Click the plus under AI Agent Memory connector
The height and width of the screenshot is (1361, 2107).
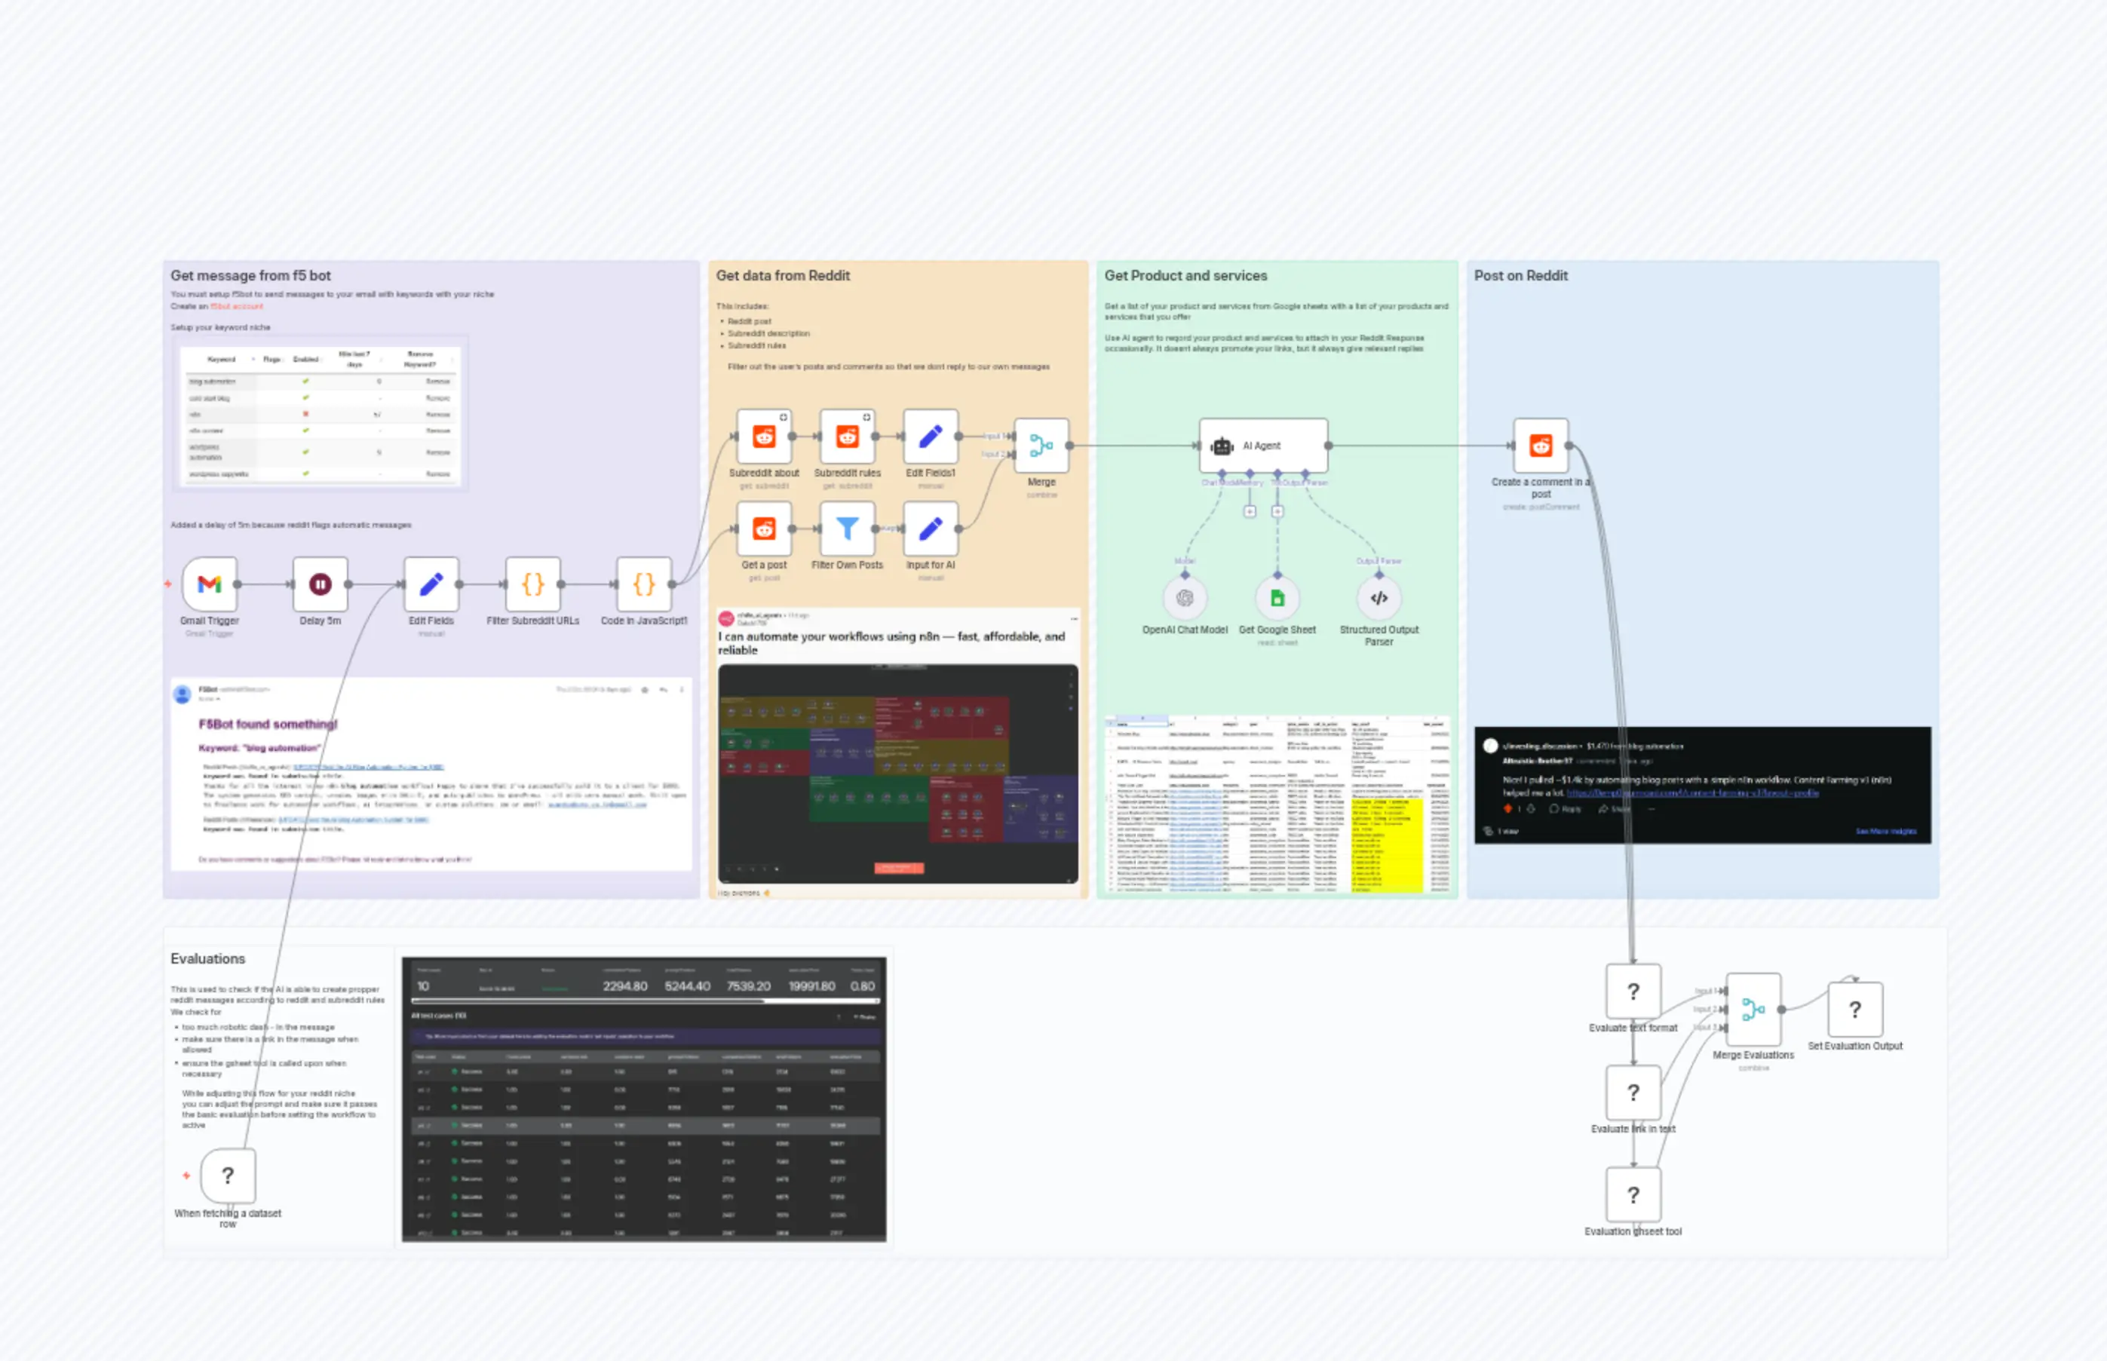coord(1250,512)
